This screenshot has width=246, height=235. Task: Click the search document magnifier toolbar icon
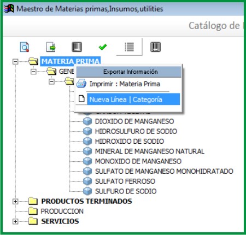pos(25,47)
